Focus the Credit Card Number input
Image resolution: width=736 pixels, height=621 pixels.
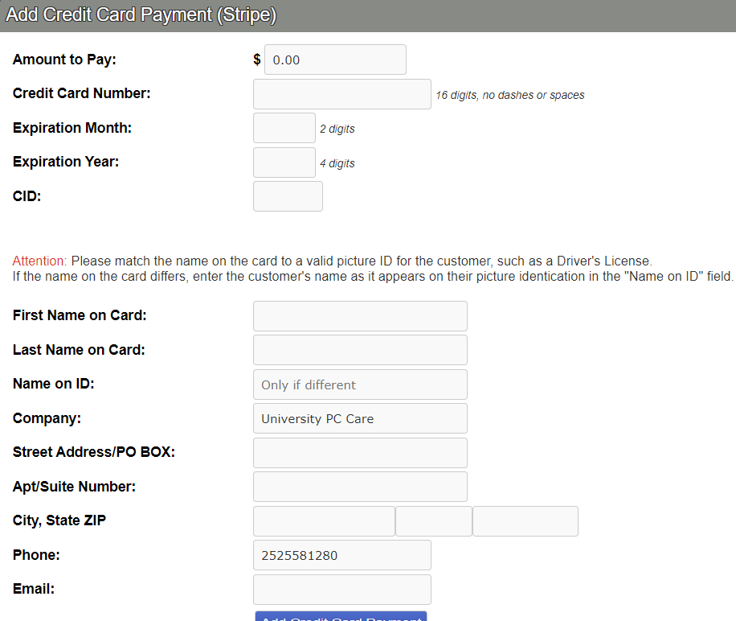click(x=341, y=94)
